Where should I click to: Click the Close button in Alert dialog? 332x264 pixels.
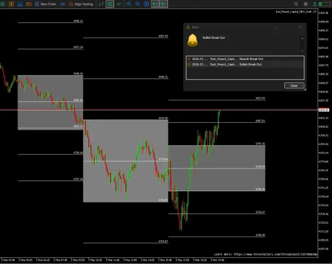click(x=294, y=86)
